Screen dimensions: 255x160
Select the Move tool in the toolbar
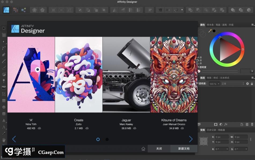pyautogui.click(x=4, y=28)
